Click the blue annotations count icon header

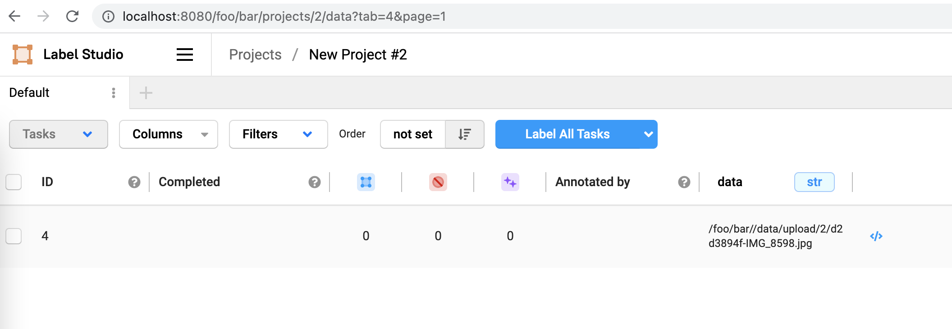[x=366, y=182]
